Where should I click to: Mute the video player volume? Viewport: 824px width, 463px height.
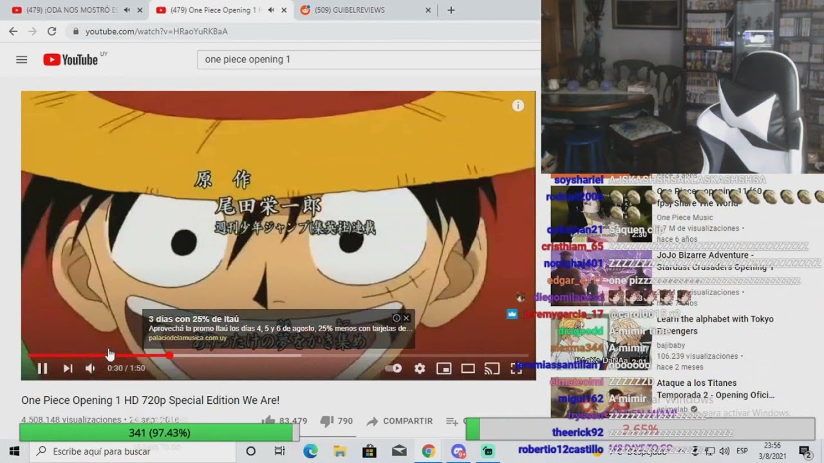pyautogui.click(x=90, y=368)
